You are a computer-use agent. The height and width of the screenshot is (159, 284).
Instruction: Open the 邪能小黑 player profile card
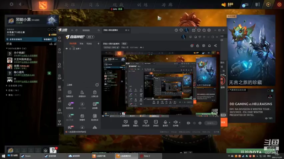pyautogui.click(x=32, y=20)
